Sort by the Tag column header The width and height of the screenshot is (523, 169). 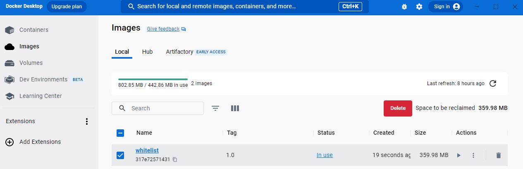click(232, 133)
